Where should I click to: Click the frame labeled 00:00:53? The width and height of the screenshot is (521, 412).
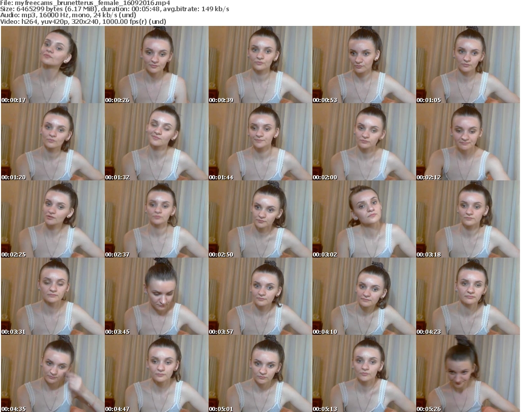[x=364, y=65]
